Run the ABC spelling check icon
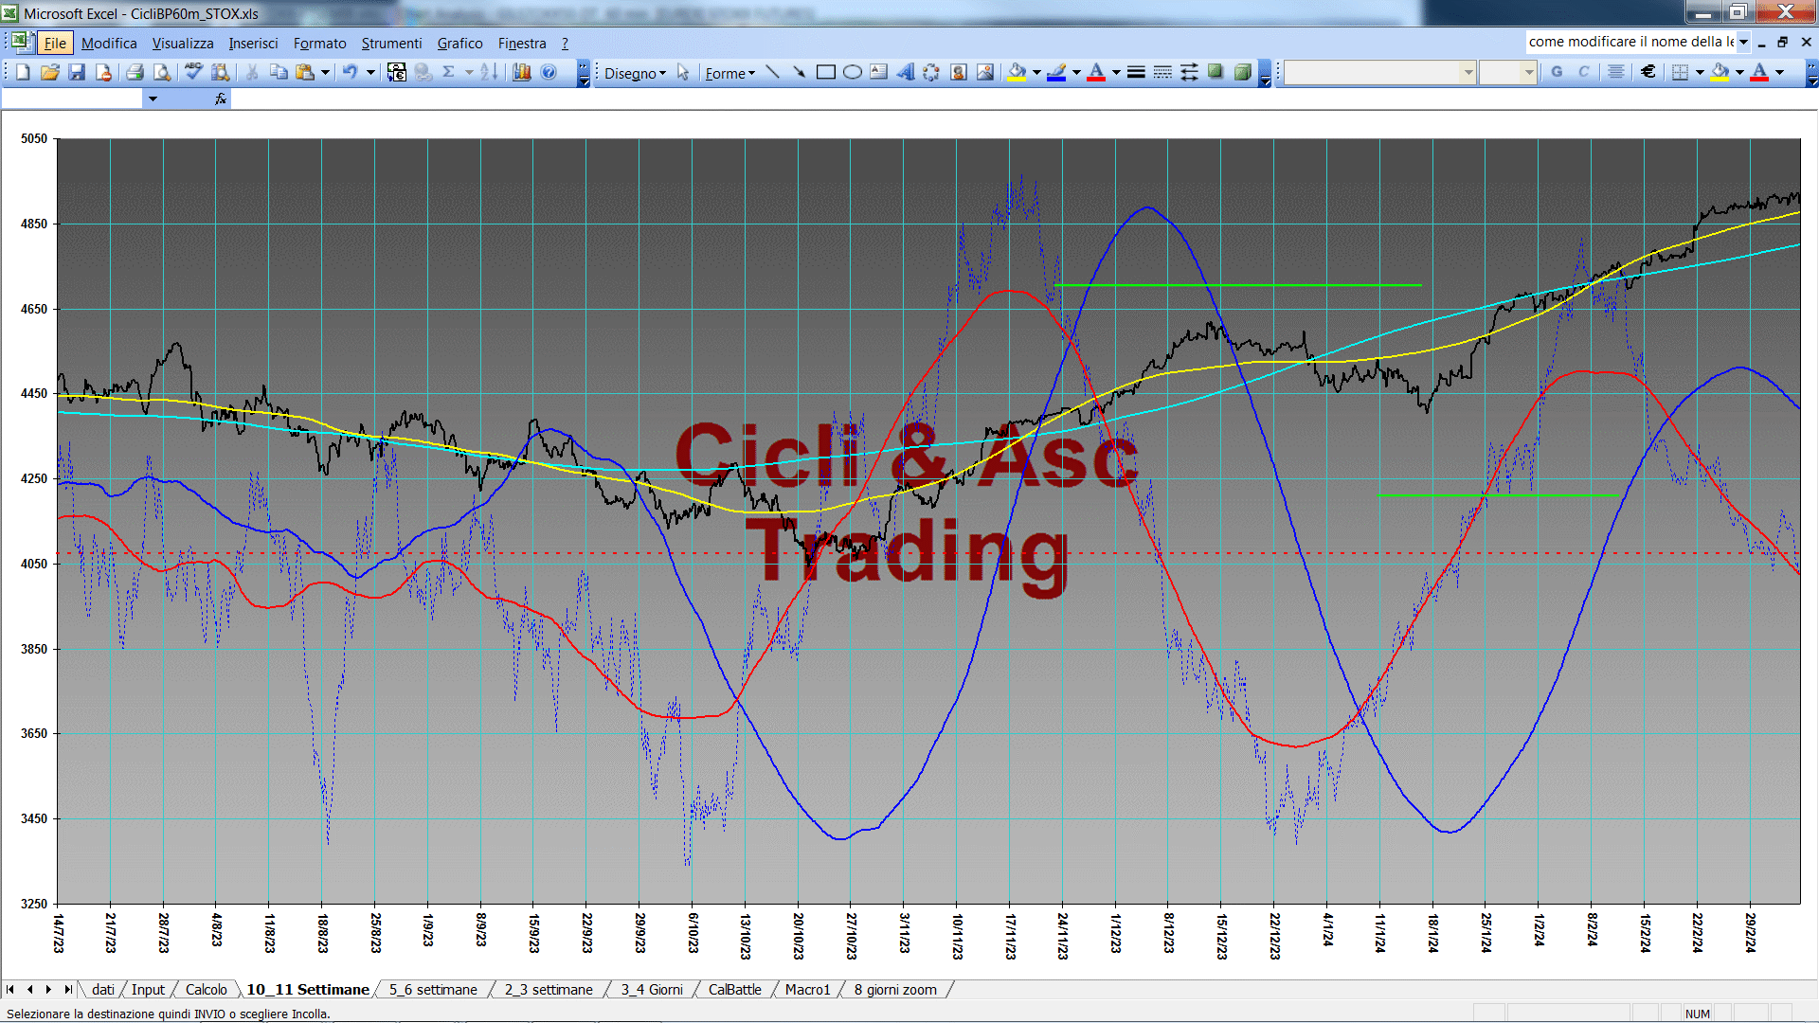Viewport: 1819px width, 1023px height. click(193, 72)
